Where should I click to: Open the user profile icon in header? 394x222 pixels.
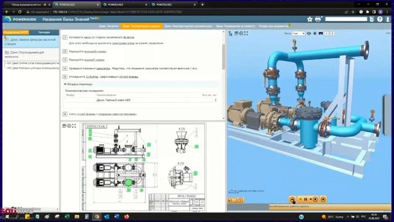pyautogui.click(x=388, y=19)
